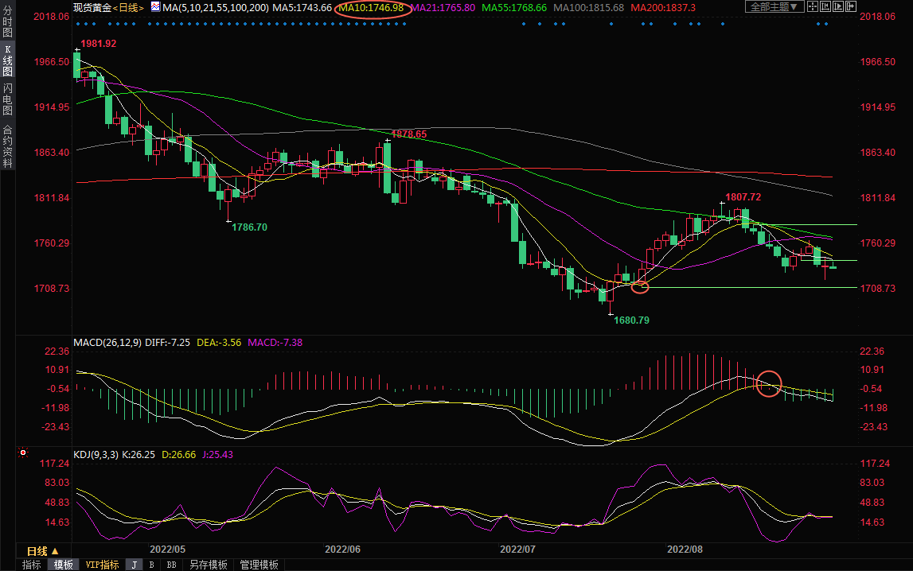Click the grid layout icon at top right
Viewport: 913px width, 571px height.
813,7
